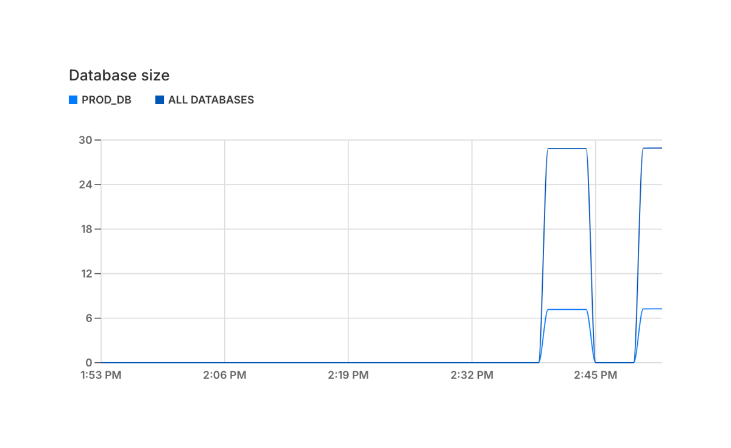
Task: Click the second PROD_DB plateau at right edge
Action: (x=653, y=309)
